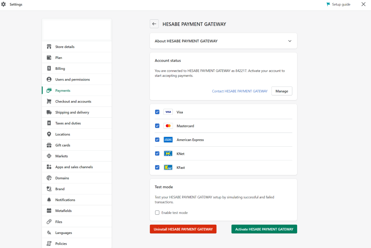Select the Locations pin icon

tap(49, 134)
